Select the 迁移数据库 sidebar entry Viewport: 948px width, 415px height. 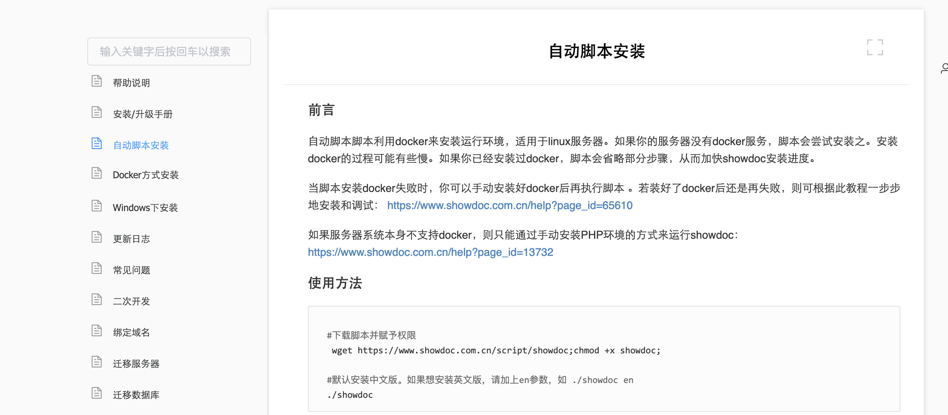pyautogui.click(x=136, y=394)
